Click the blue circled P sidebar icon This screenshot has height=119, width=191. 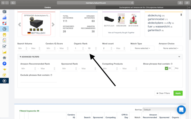pos(4,64)
